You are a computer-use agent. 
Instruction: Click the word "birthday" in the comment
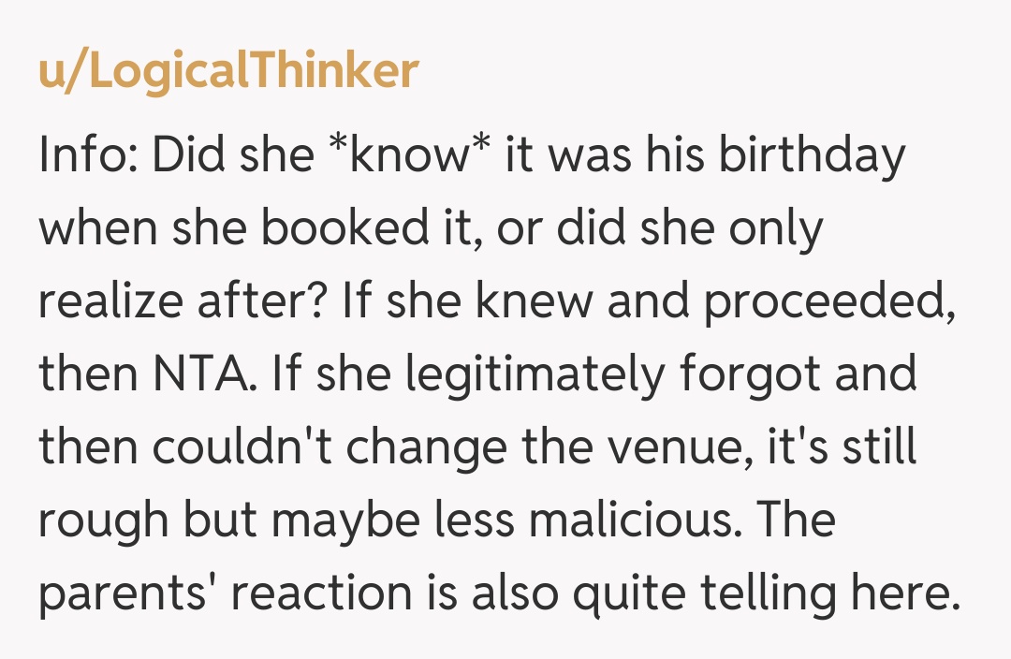point(812,155)
